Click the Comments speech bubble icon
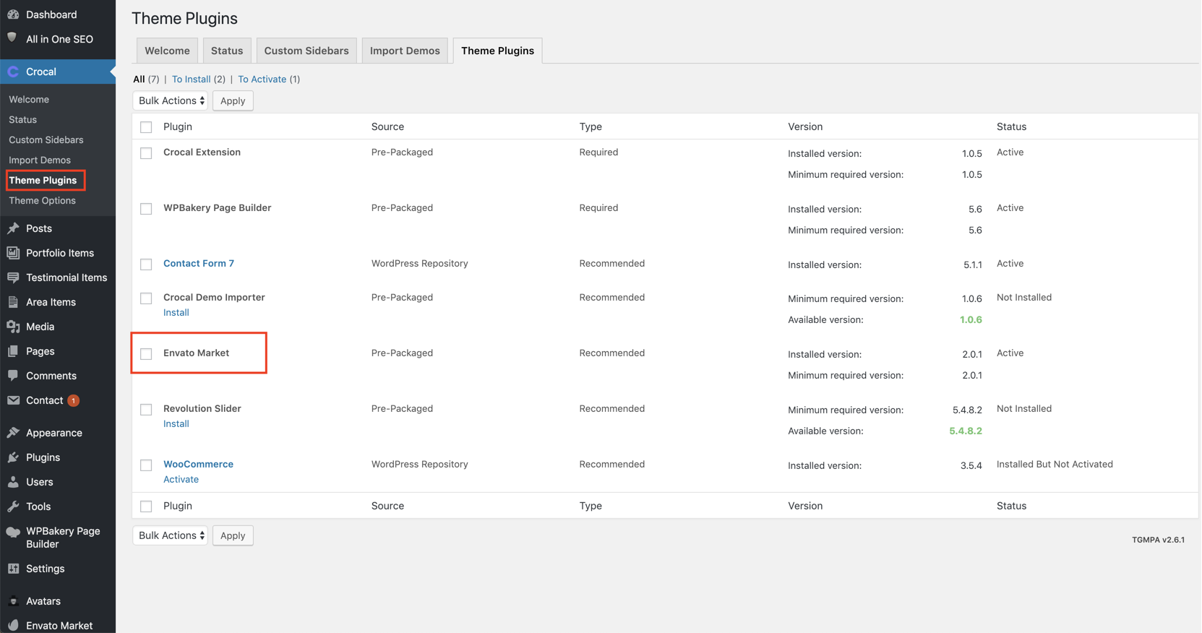The width and height of the screenshot is (1202, 633). coord(13,376)
